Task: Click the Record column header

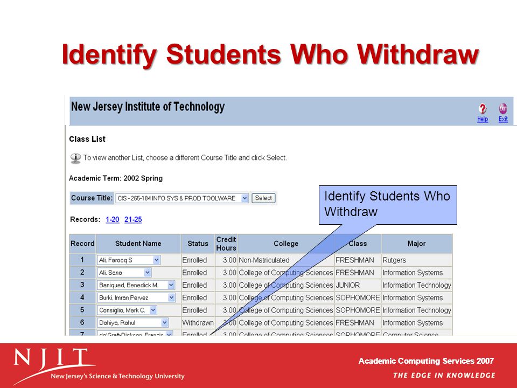Action: 82,244
